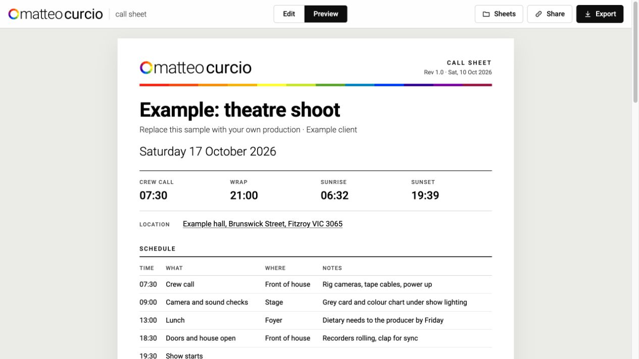639x359 pixels.
Task: Export the call sheet
Action: coord(600,14)
